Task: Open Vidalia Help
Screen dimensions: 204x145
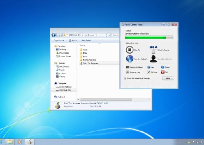Action: (x=151, y=67)
